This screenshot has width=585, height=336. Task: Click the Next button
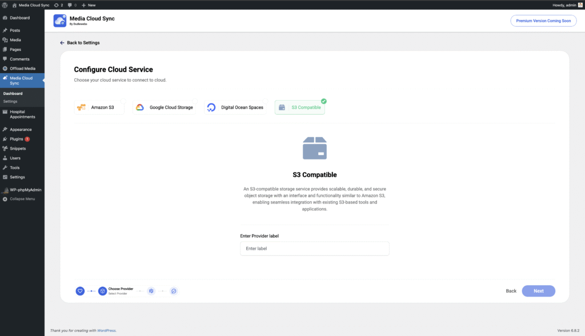(x=538, y=291)
